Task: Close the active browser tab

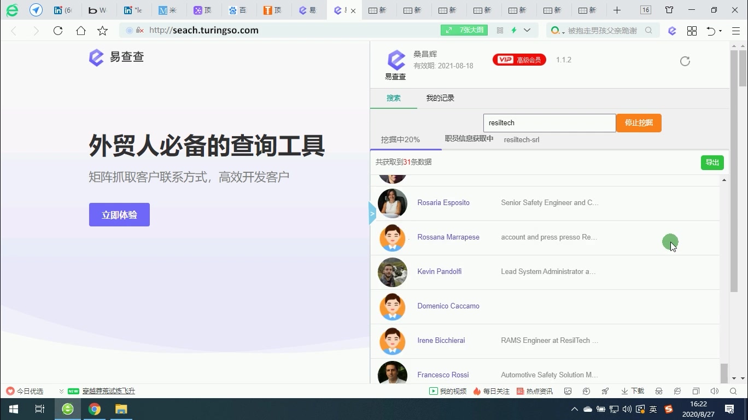Action: tap(353, 10)
